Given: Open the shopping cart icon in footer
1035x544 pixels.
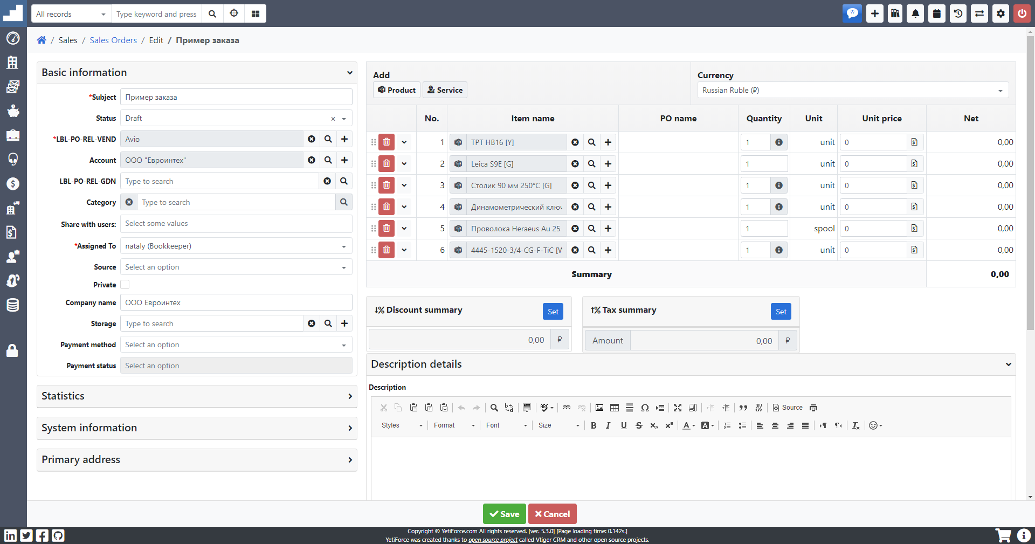Looking at the screenshot, I should [x=1003, y=535].
